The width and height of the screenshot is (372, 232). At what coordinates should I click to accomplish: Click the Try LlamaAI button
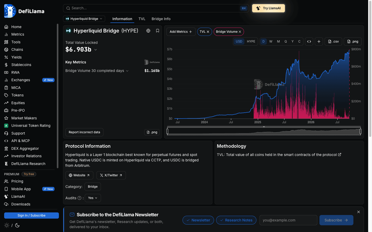pyautogui.click(x=268, y=8)
